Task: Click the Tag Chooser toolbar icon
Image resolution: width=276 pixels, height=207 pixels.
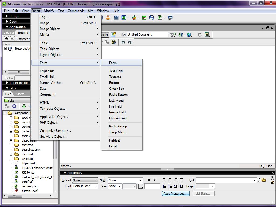Action: click(170, 18)
